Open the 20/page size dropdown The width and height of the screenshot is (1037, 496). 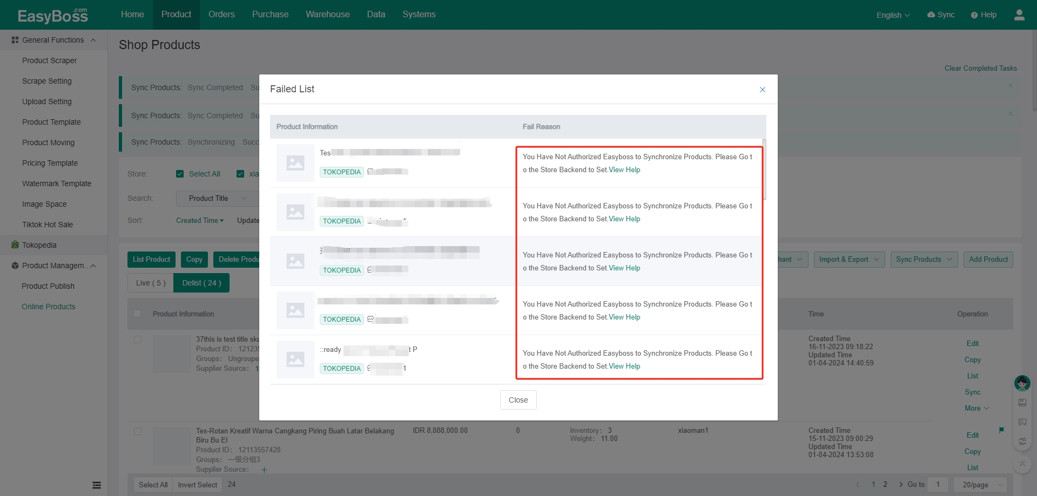coord(980,485)
